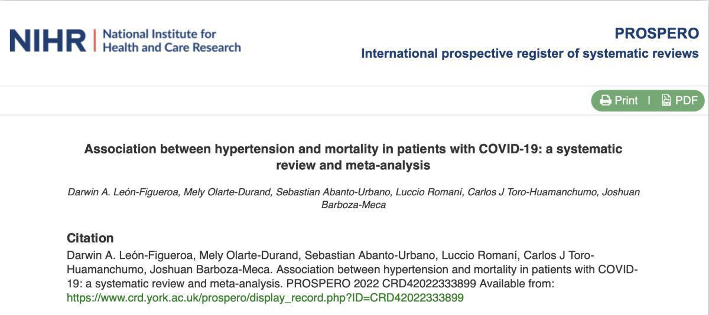The height and width of the screenshot is (315, 709).
Task: Click National Institute for Health and Care Research text
Action: [171, 40]
